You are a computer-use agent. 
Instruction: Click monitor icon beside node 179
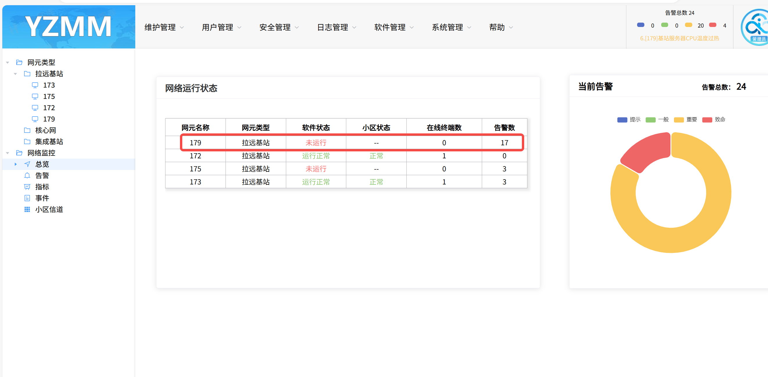[x=35, y=119]
